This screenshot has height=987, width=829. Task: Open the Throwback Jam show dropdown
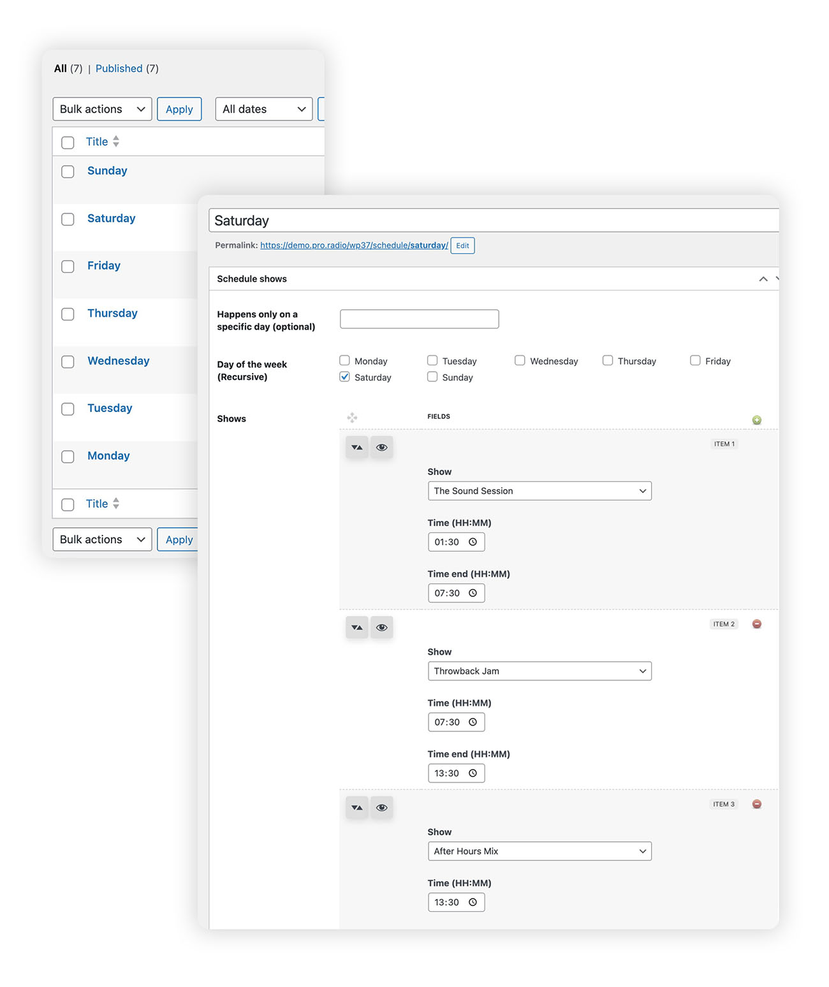pos(539,671)
